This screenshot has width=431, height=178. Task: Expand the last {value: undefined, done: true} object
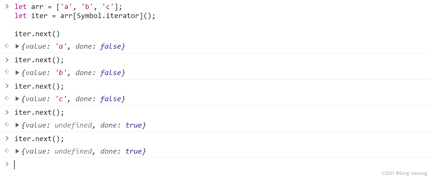17,151
